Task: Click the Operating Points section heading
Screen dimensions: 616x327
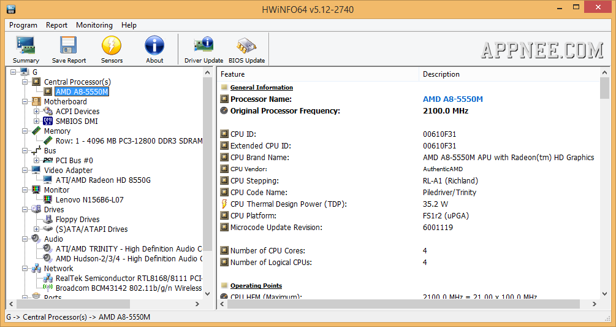Action: coord(256,286)
